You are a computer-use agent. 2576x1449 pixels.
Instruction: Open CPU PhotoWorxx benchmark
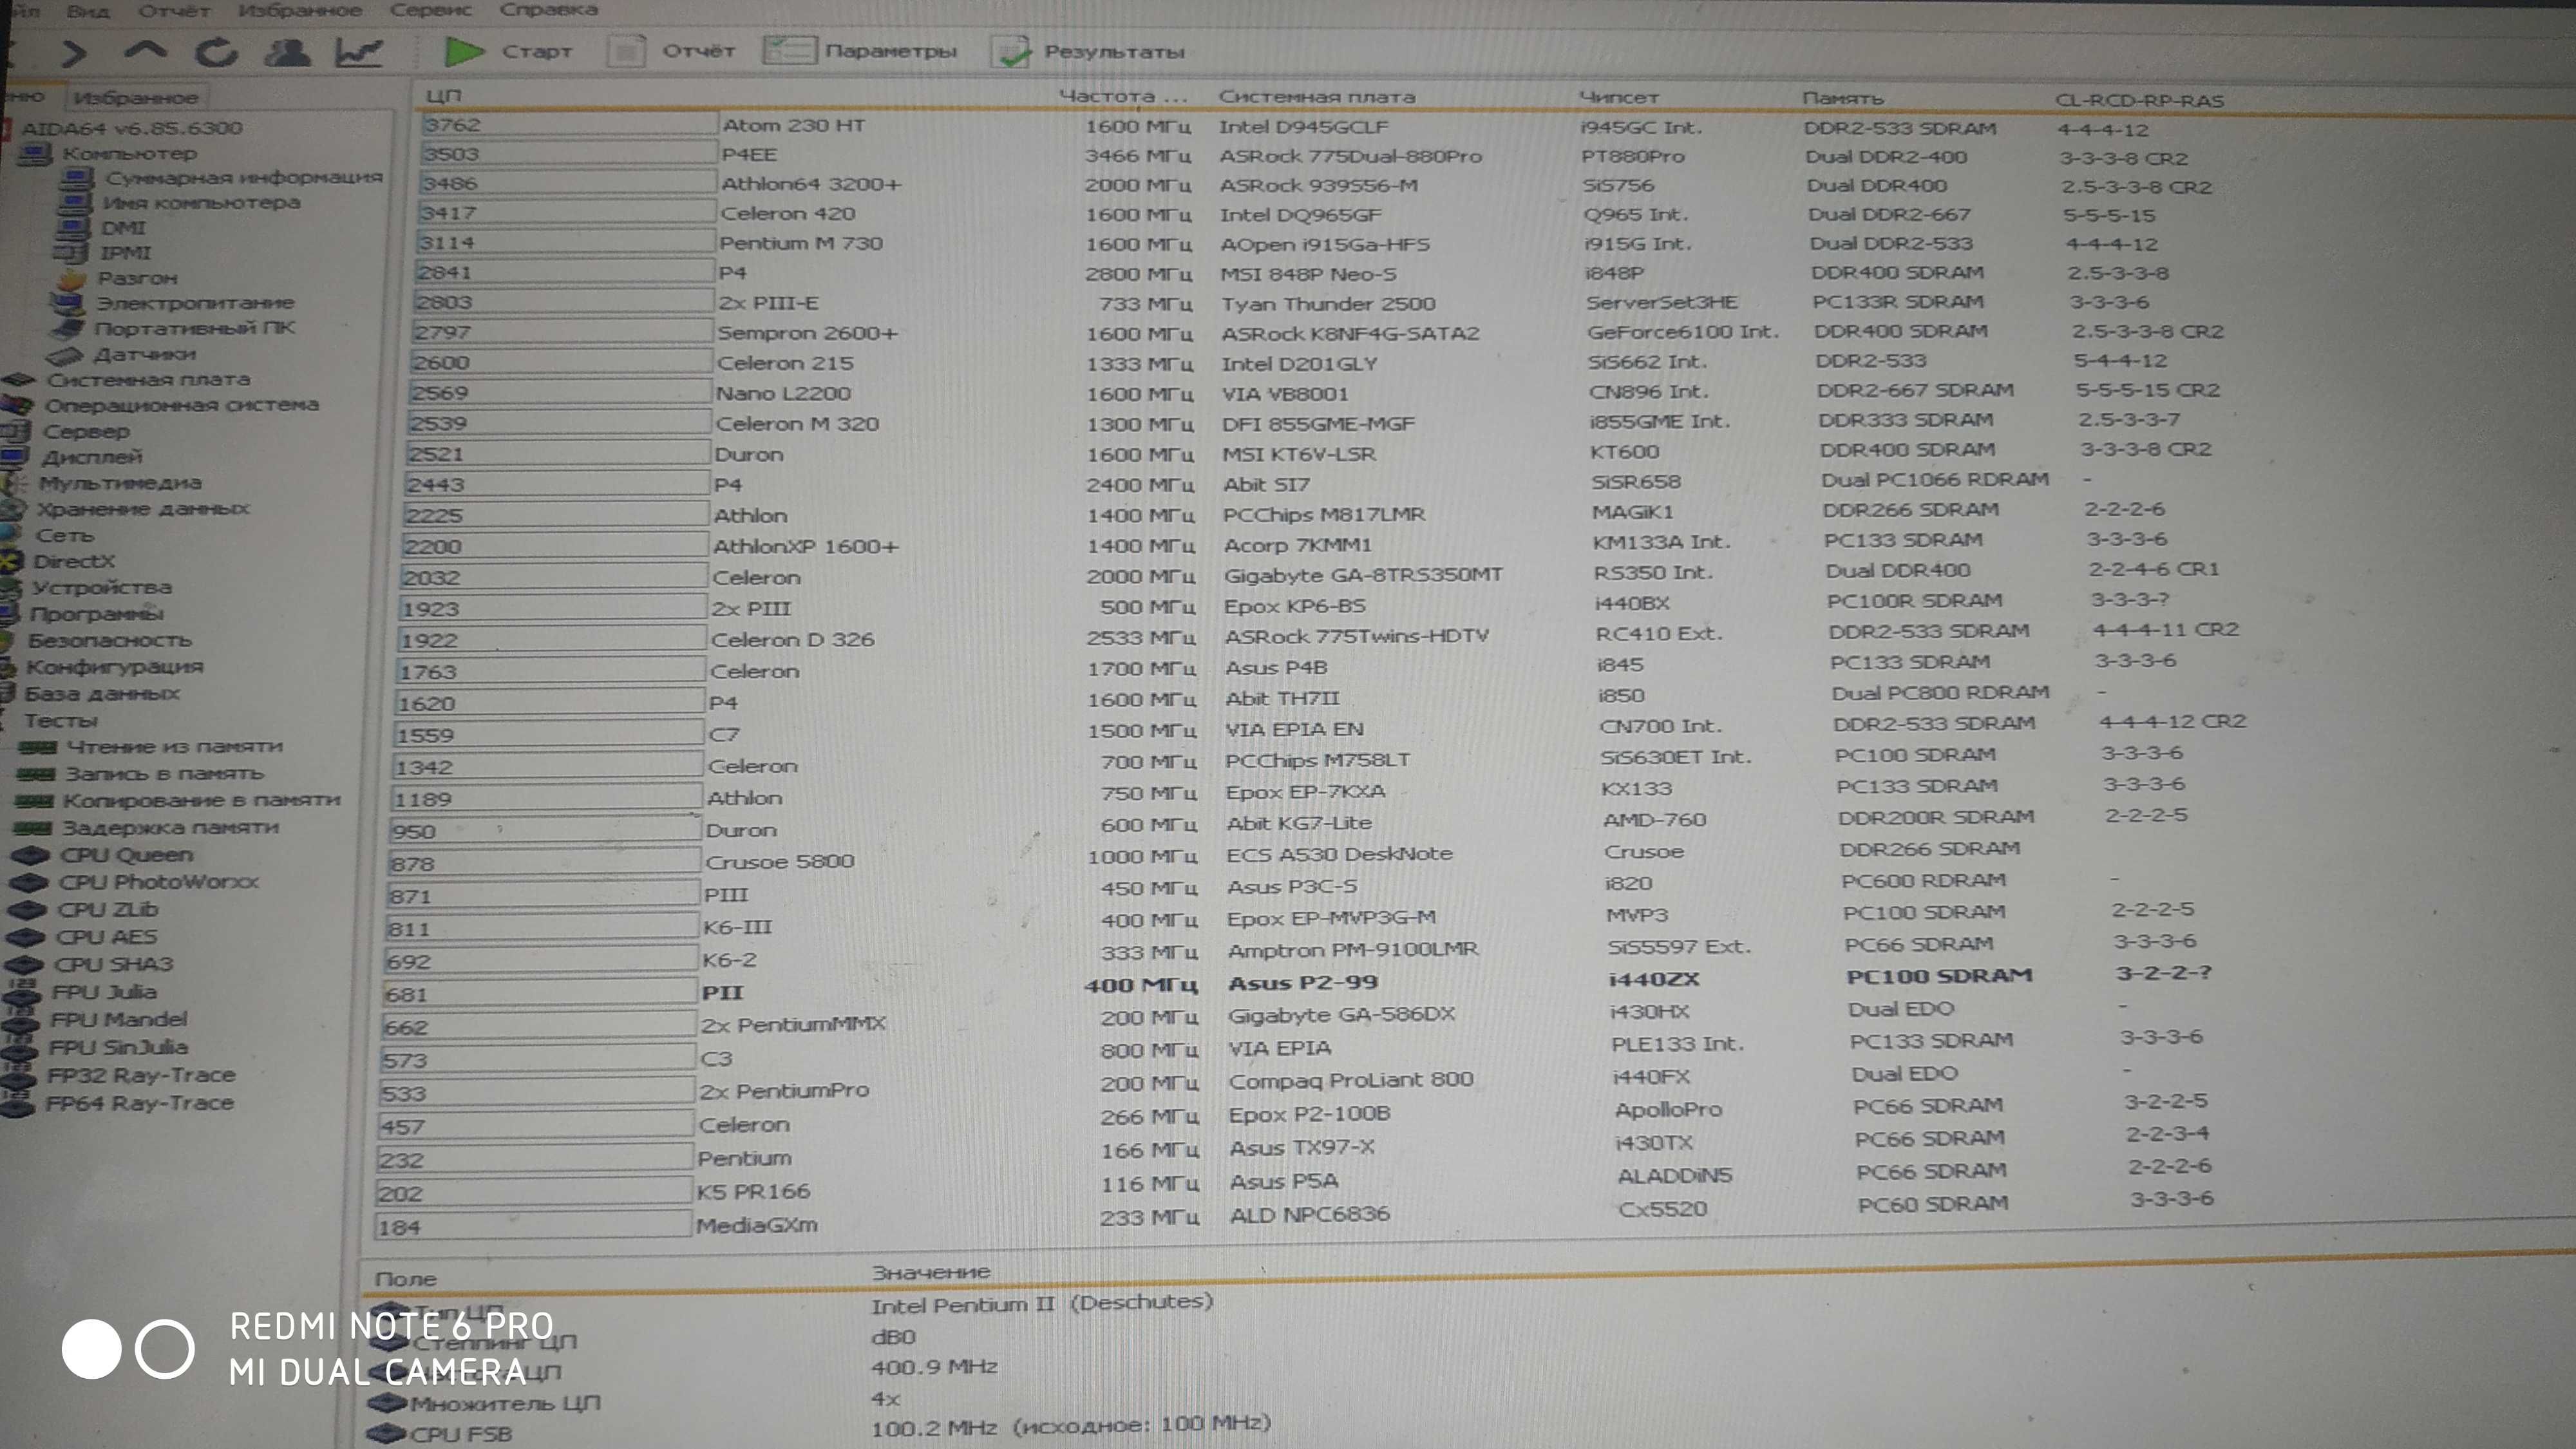pos(158,882)
